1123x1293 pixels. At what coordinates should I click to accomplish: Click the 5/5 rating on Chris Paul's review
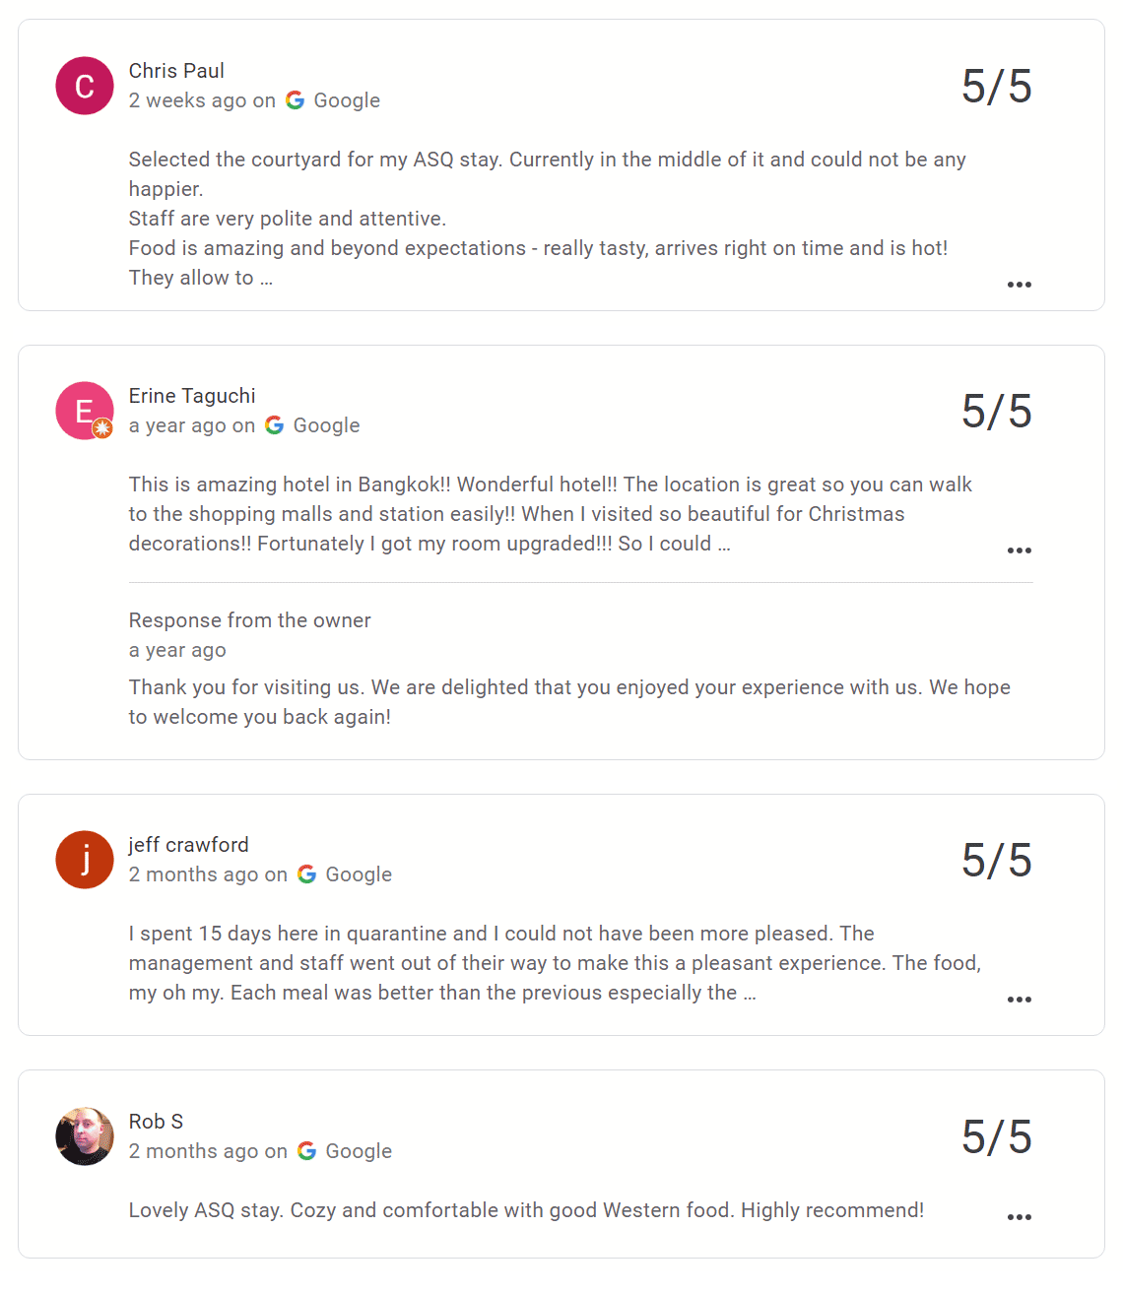[997, 87]
